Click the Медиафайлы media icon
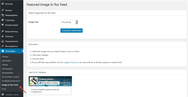 tap(3, 15)
